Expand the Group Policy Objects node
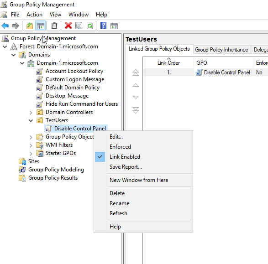The image size is (268, 264). coord(31,137)
